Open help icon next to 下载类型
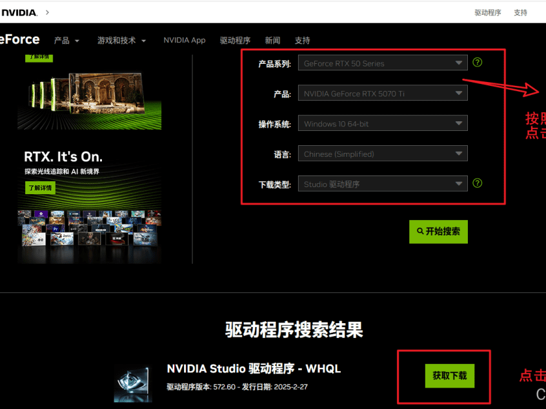546x409 pixels. (477, 183)
